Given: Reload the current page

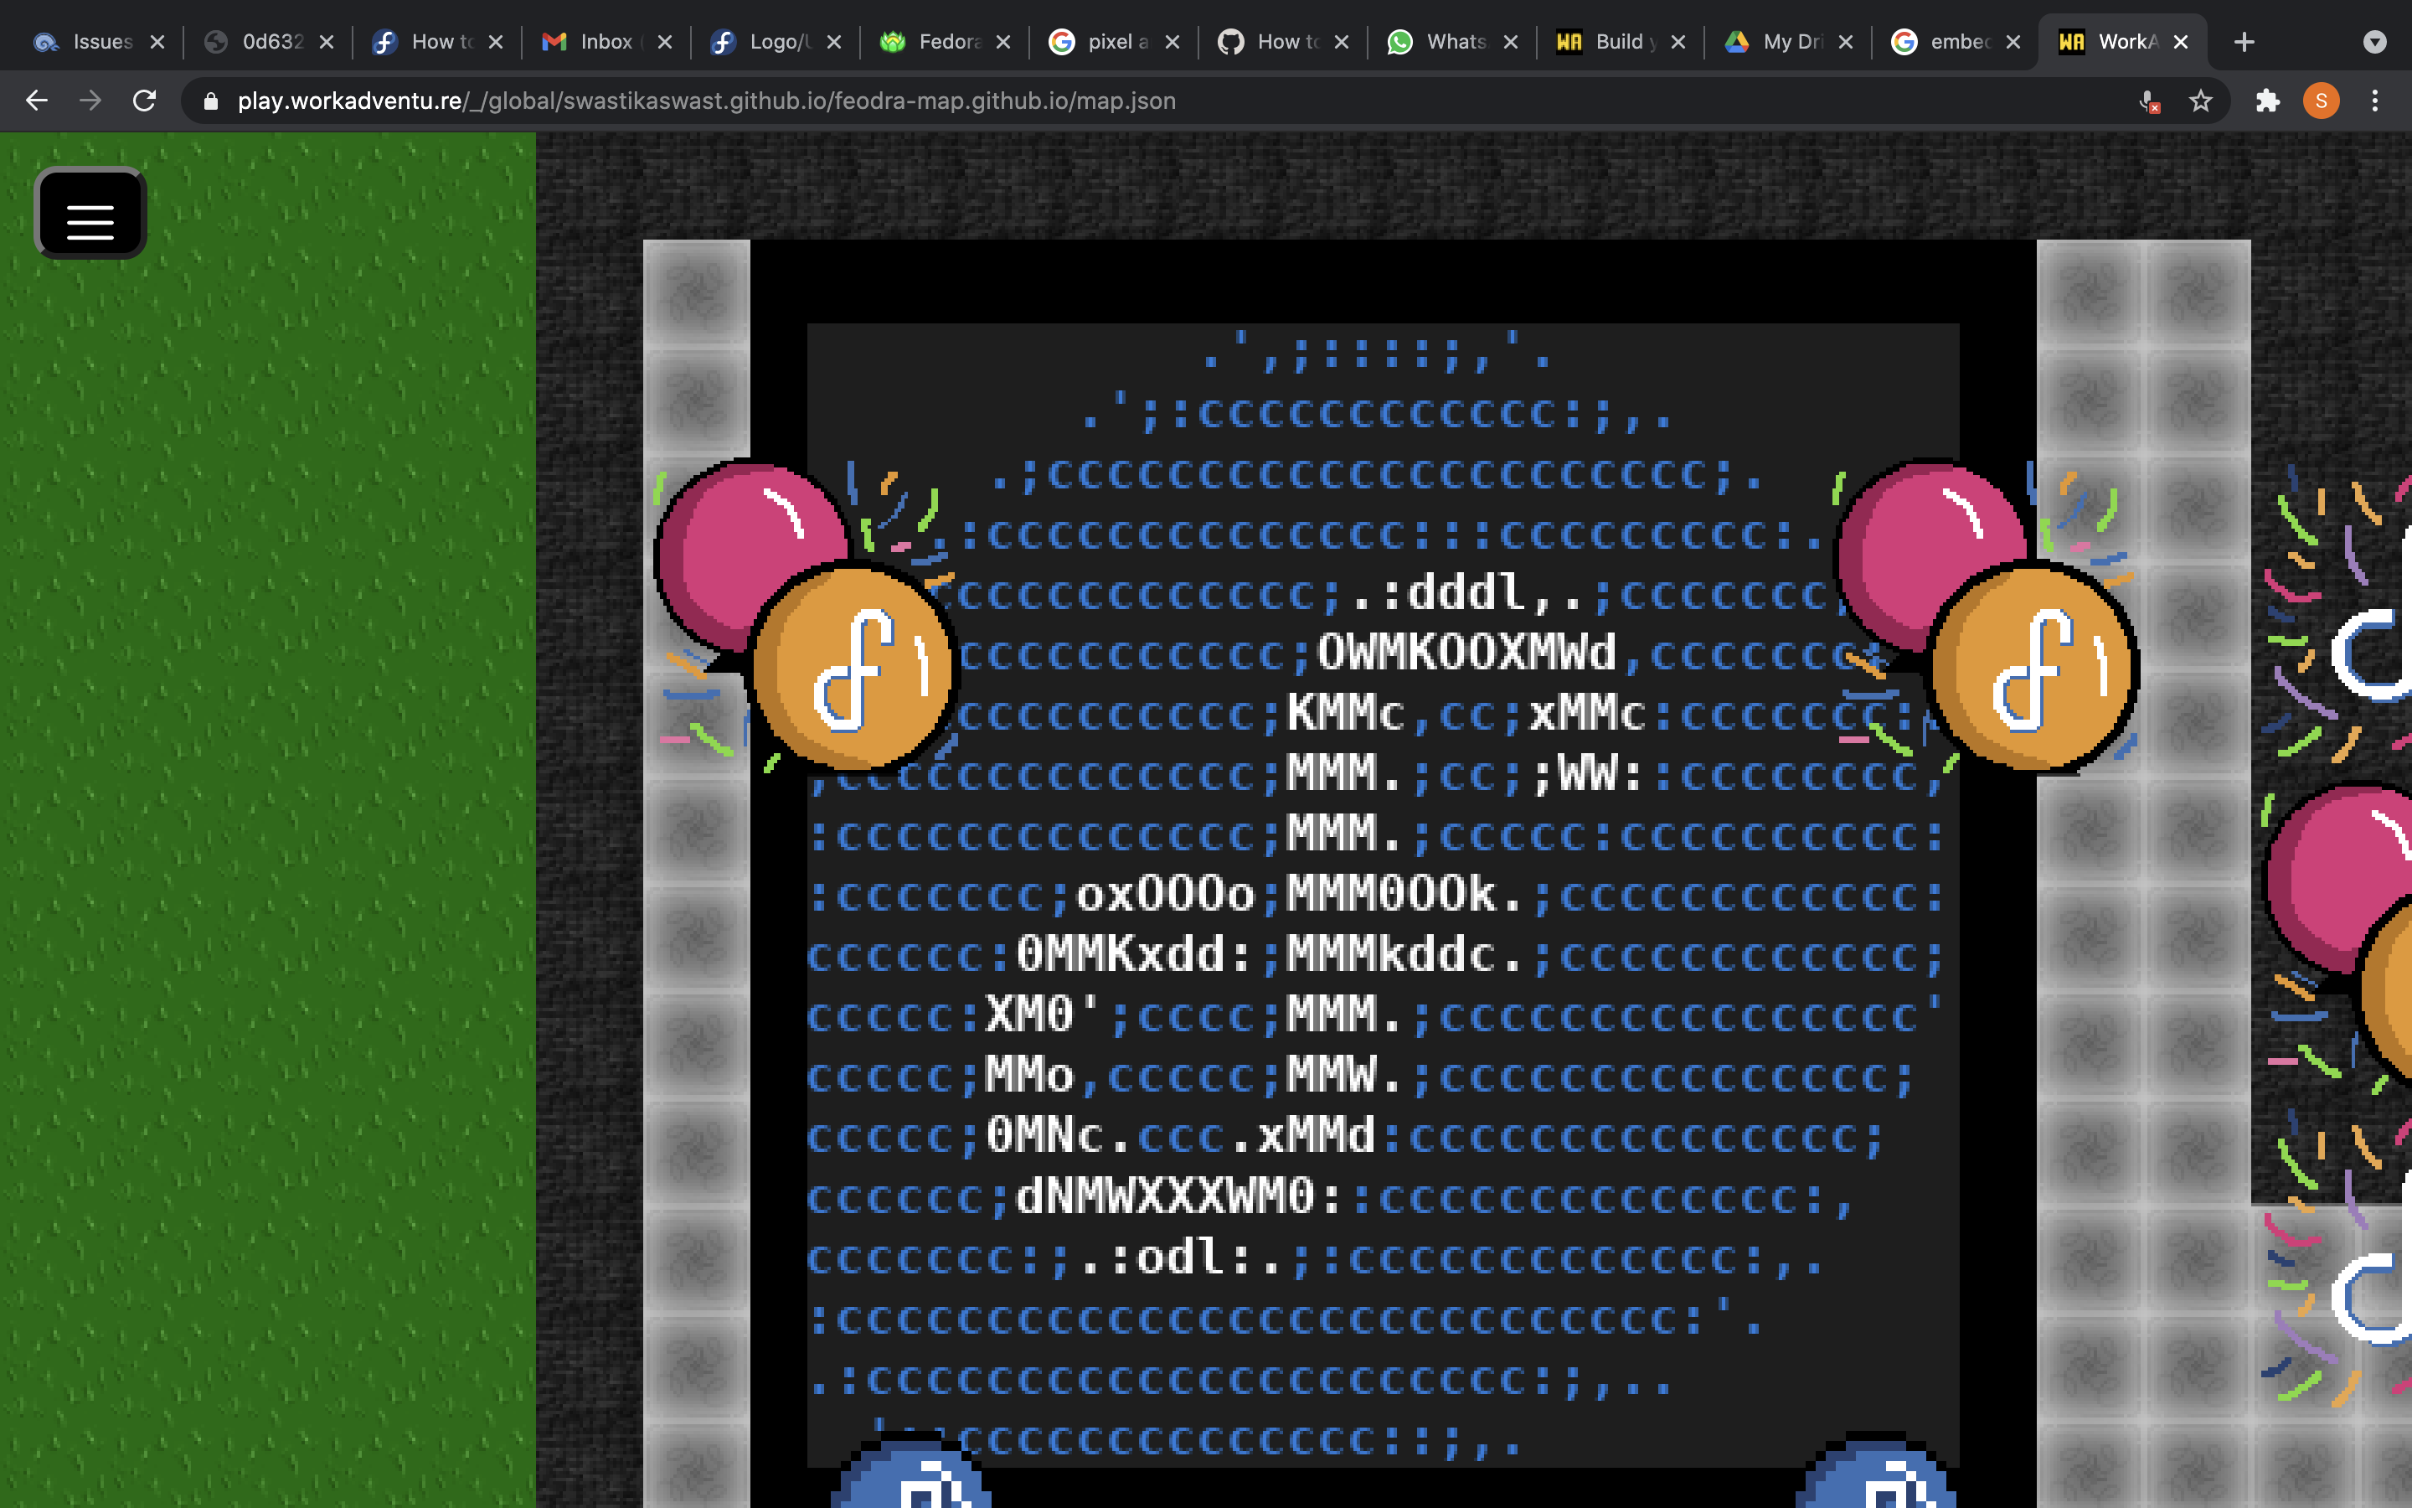Looking at the screenshot, I should coord(145,101).
